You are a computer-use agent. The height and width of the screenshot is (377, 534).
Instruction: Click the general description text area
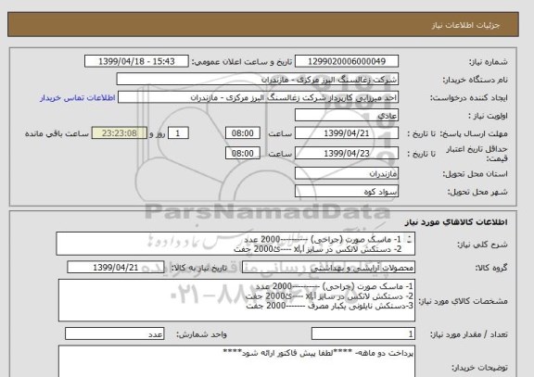coord(235,244)
